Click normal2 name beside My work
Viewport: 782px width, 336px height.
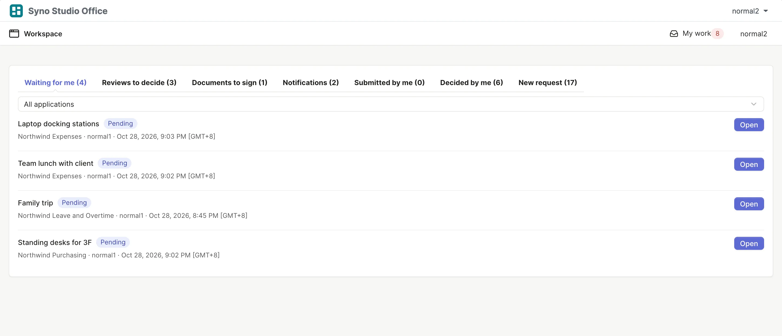pyautogui.click(x=753, y=34)
